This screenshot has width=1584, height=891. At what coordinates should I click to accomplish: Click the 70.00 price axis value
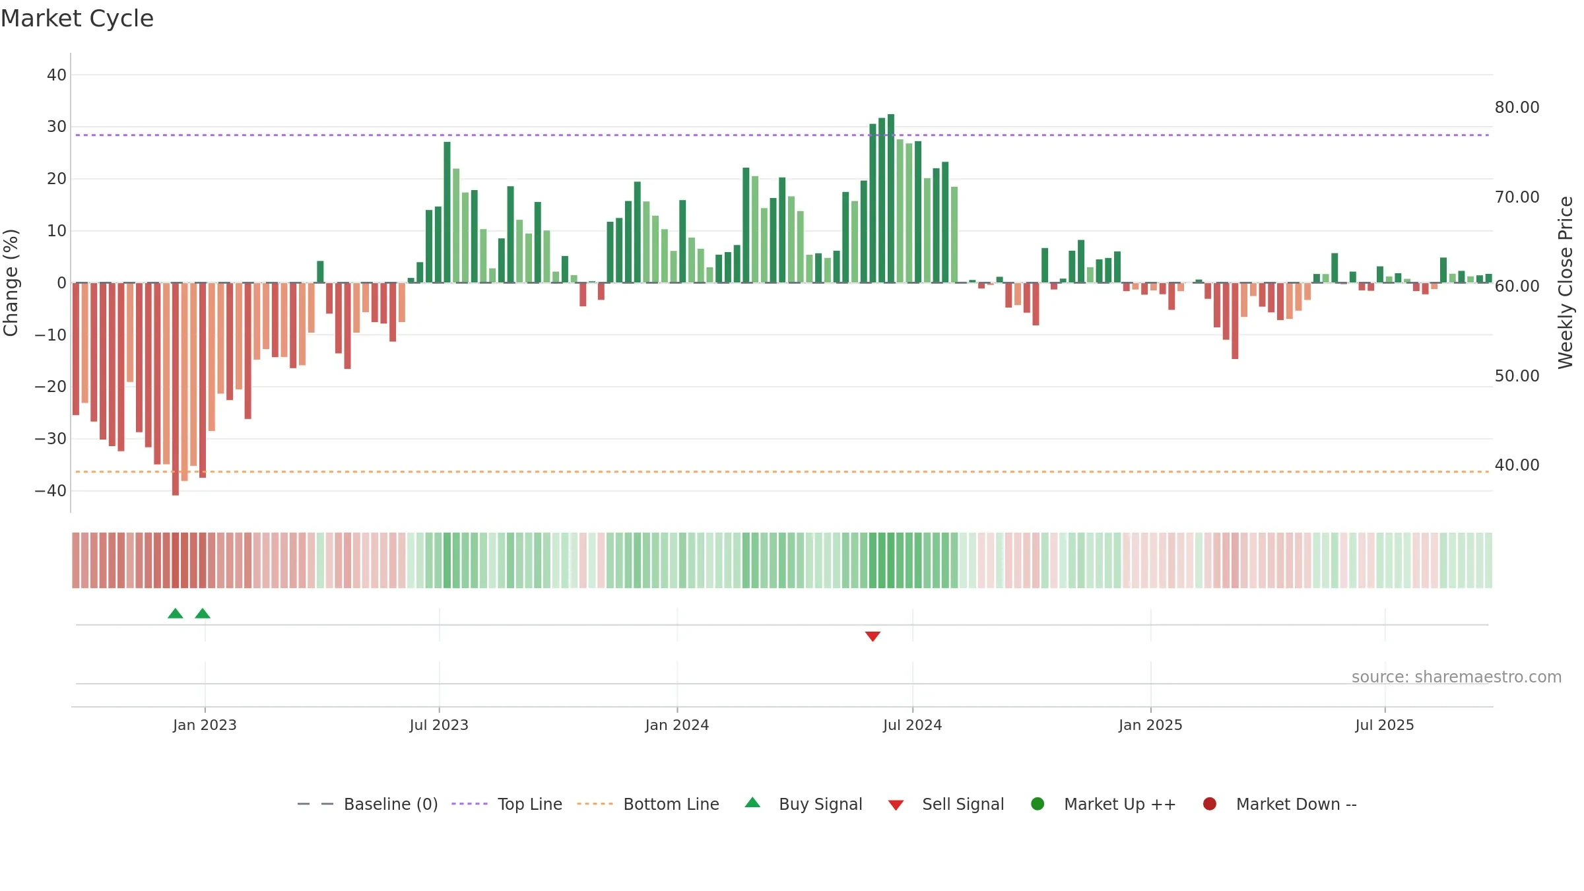click(x=1517, y=197)
